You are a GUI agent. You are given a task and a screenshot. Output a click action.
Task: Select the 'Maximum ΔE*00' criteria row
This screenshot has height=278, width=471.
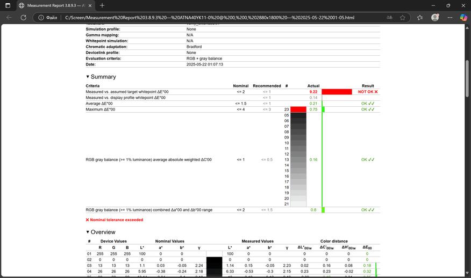pyautogui.click(x=233, y=109)
